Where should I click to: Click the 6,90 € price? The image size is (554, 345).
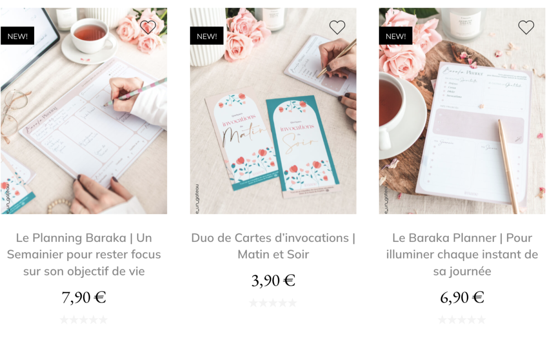pos(462,297)
